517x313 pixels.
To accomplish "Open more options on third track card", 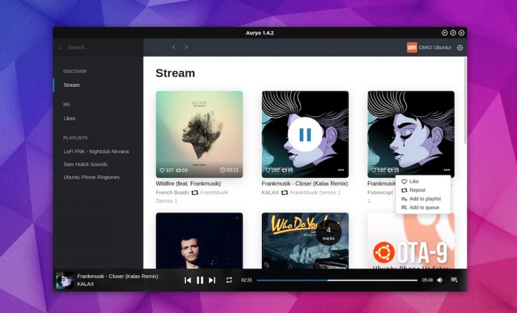I will [x=447, y=170].
